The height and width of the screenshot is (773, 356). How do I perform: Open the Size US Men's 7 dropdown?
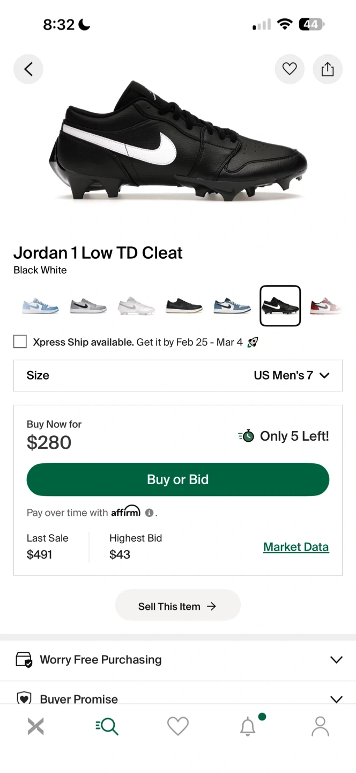pyautogui.click(x=178, y=375)
